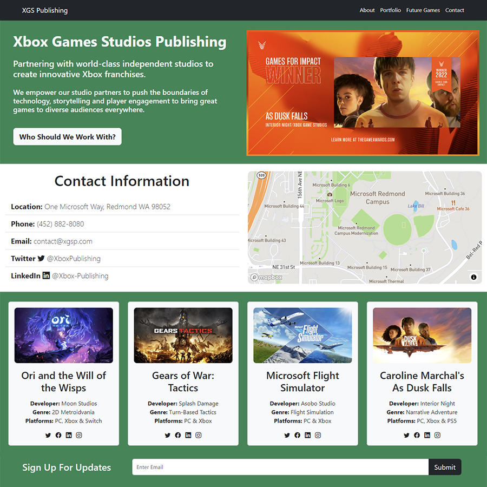Image resolution: width=487 pixels, height=487 pixels.
Task: Open Facebook icon under Ori and the Will of the Wisps
Action: pyautogui.click(x=58, y=435)
